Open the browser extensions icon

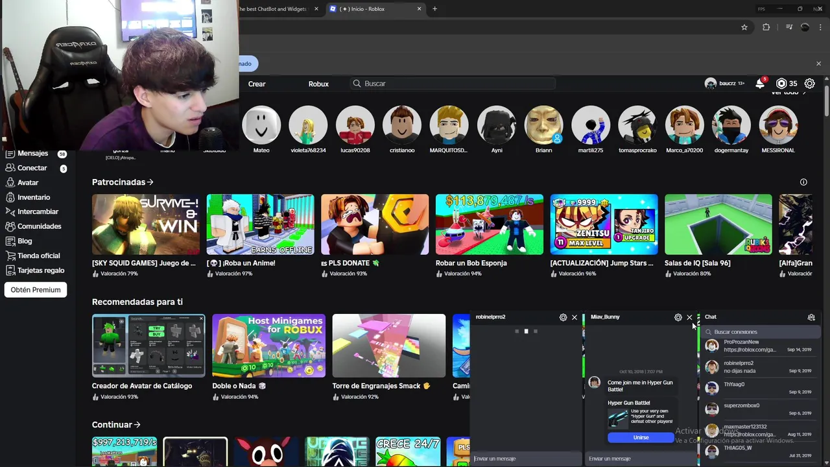766,27
